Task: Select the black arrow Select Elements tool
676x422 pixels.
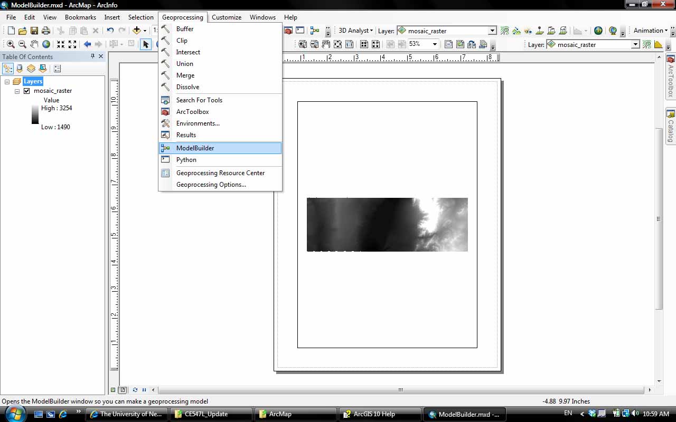Action: (x=145, y=44)
